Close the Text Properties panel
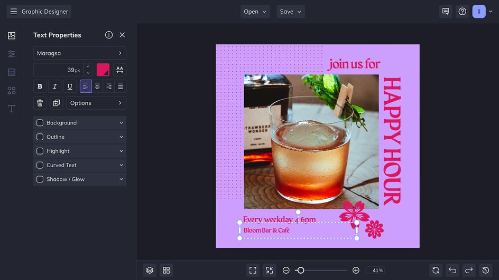Viewport: 499px width, 280px height. click(x=122, y=35)
